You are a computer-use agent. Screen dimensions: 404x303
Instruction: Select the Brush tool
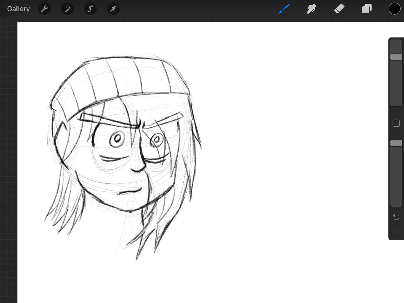pyautogui.click(x=284, y=9)
